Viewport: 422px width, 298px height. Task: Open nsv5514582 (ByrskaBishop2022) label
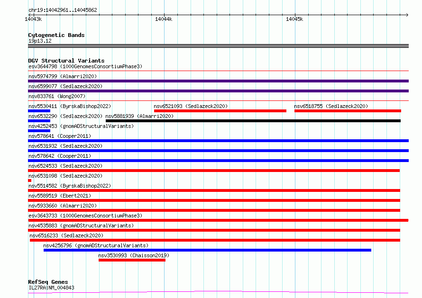70,186
